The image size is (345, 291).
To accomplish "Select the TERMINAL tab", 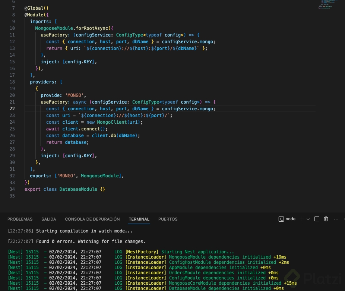I will point(139,219).
